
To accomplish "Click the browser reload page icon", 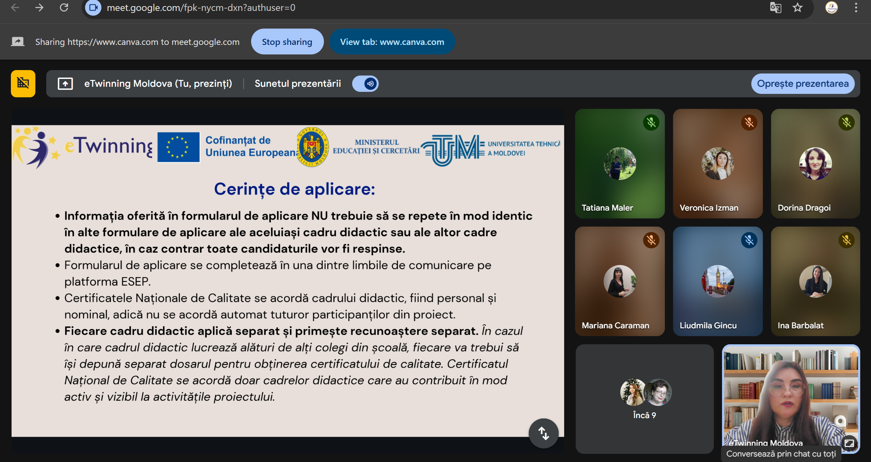I will tap(64, 7).
